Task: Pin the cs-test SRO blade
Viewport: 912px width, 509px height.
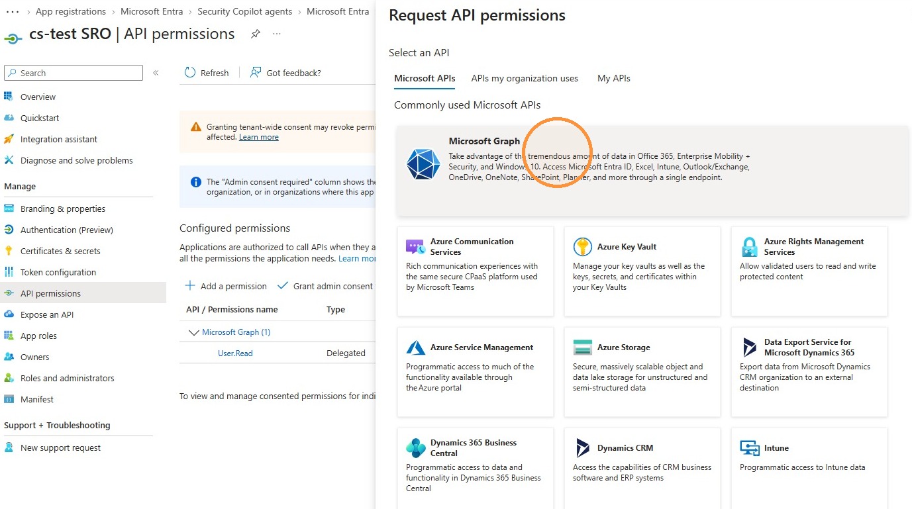Action: click(x=256, y=34)
